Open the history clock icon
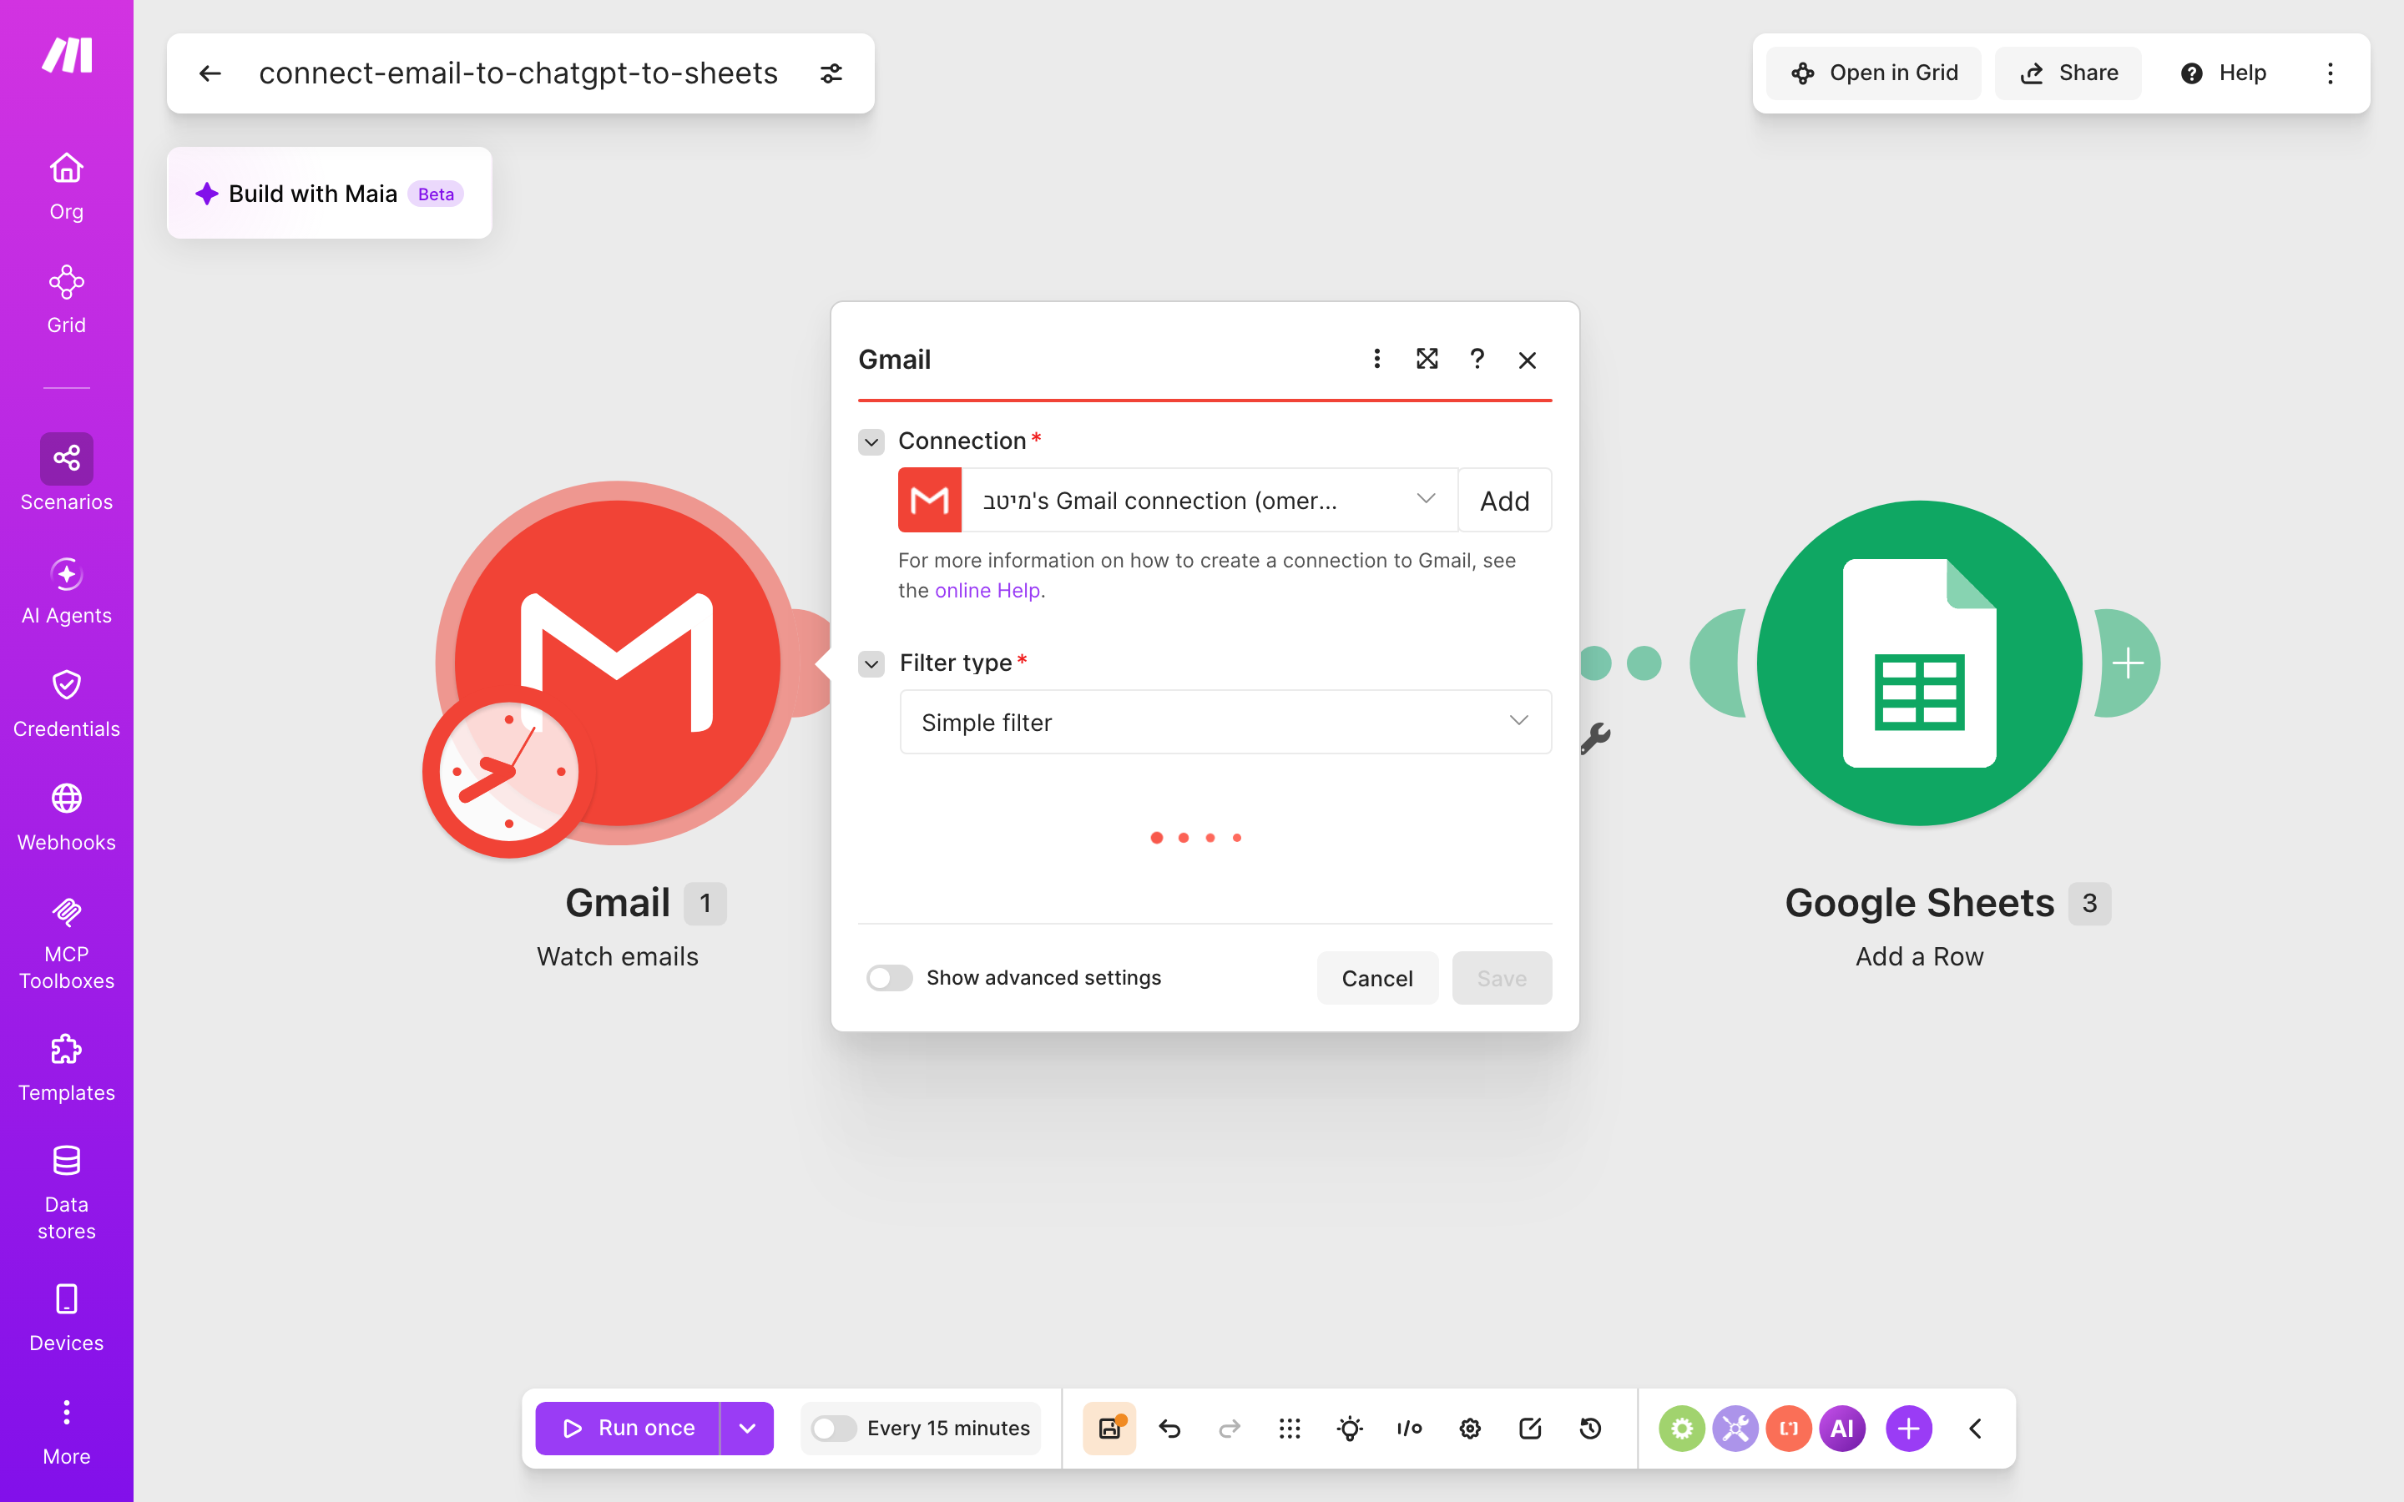This screenshot has width=2404, height=1502. [x=1590, y=1429]
